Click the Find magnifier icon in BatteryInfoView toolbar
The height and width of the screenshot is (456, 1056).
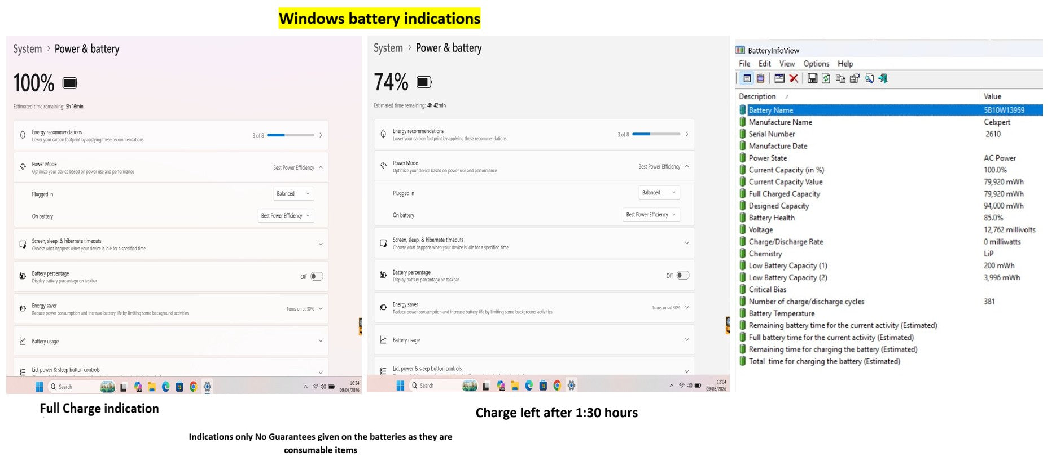click(869, 78)
